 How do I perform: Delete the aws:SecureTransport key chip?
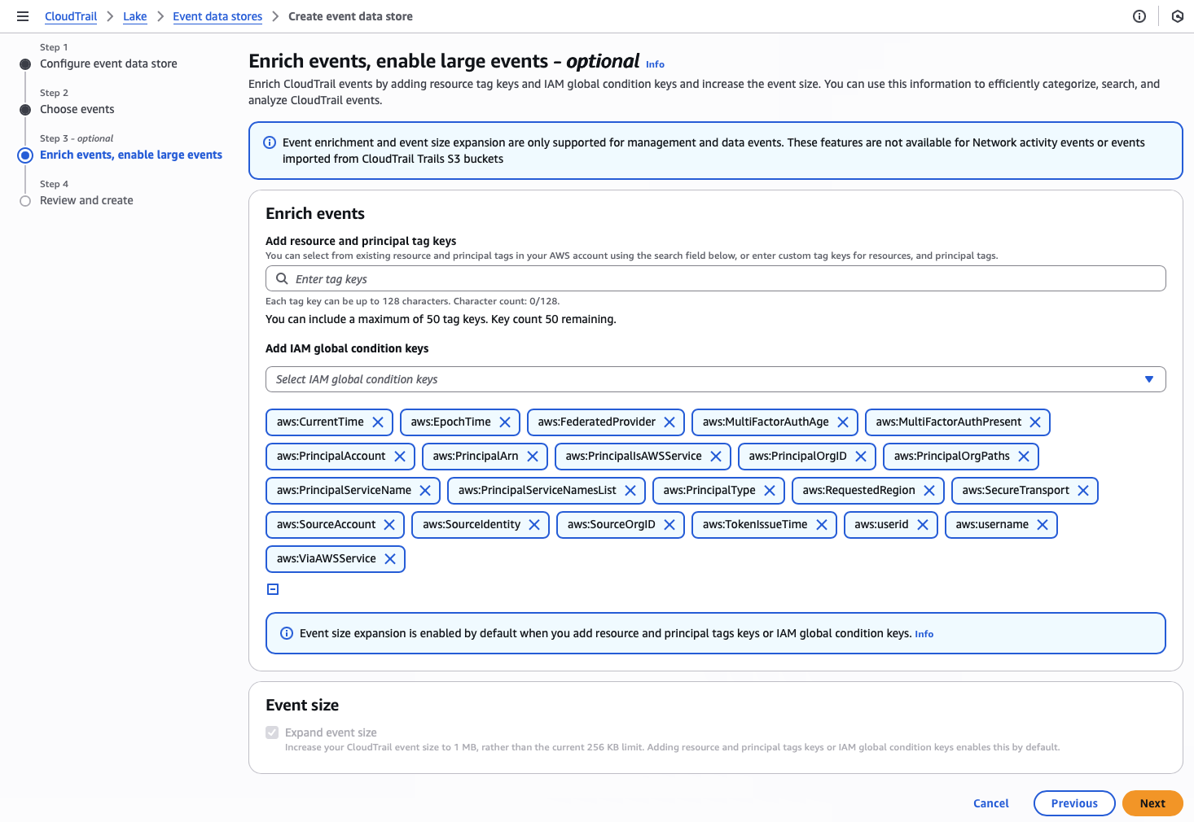click(x=1083, y=491)
